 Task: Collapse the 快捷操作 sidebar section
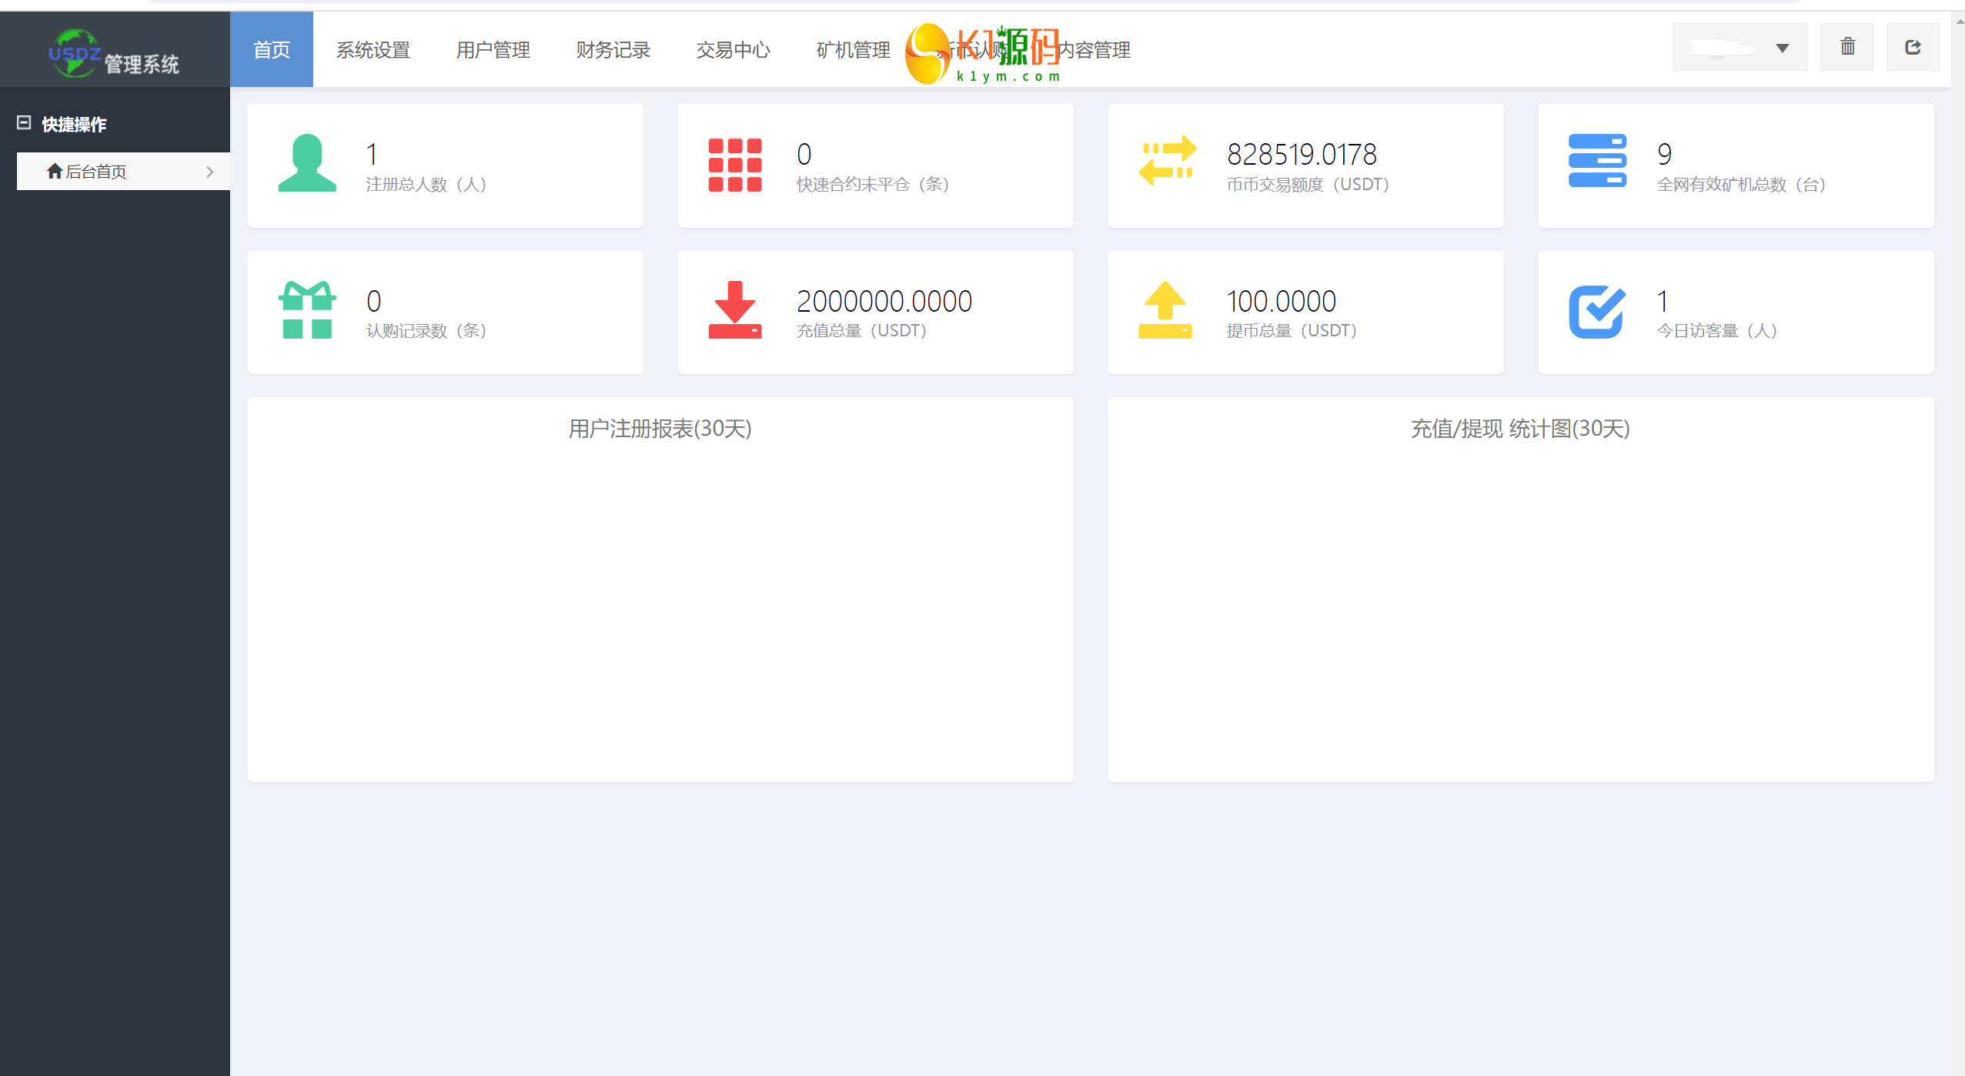24,123
